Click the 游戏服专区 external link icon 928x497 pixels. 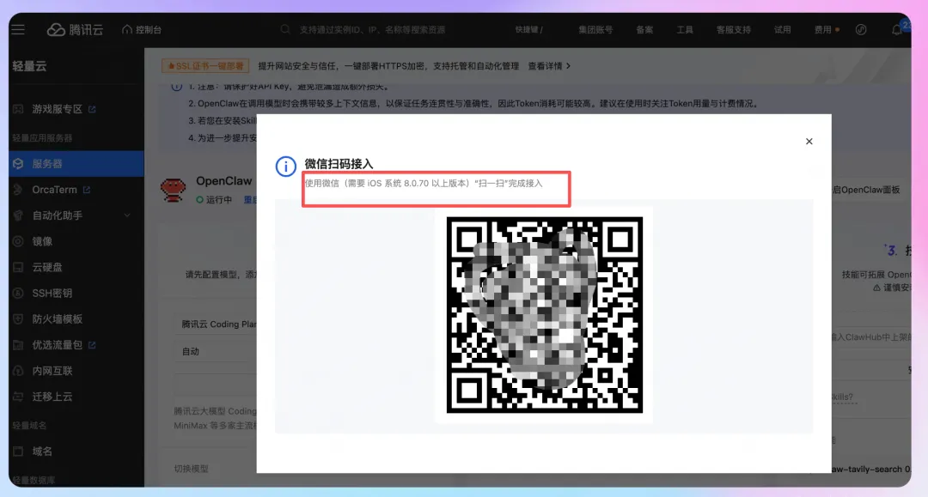[x=92, y=109]
